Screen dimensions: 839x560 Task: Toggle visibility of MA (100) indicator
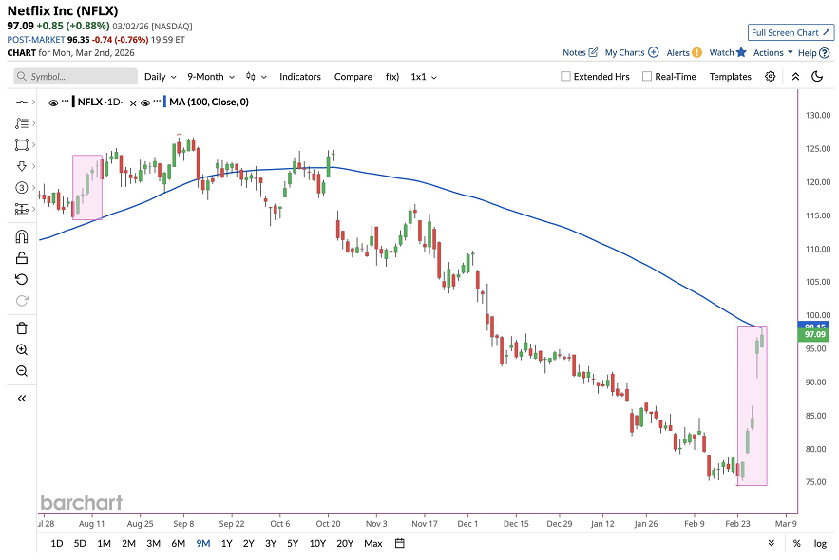click(145, 103)
